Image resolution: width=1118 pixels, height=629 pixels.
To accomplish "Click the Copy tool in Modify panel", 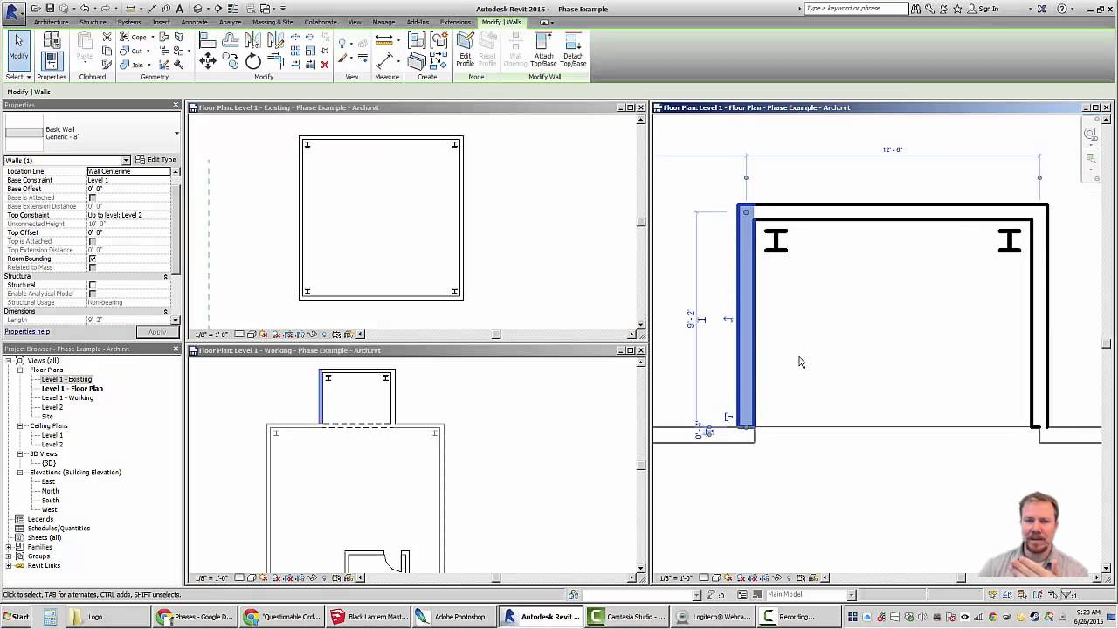I will point(231,60).
